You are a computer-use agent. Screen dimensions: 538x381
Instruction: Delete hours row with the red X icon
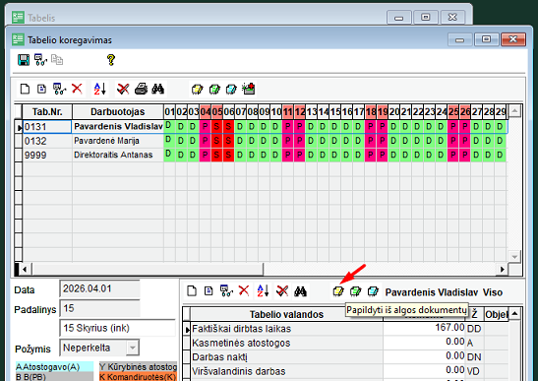point(244,291)
